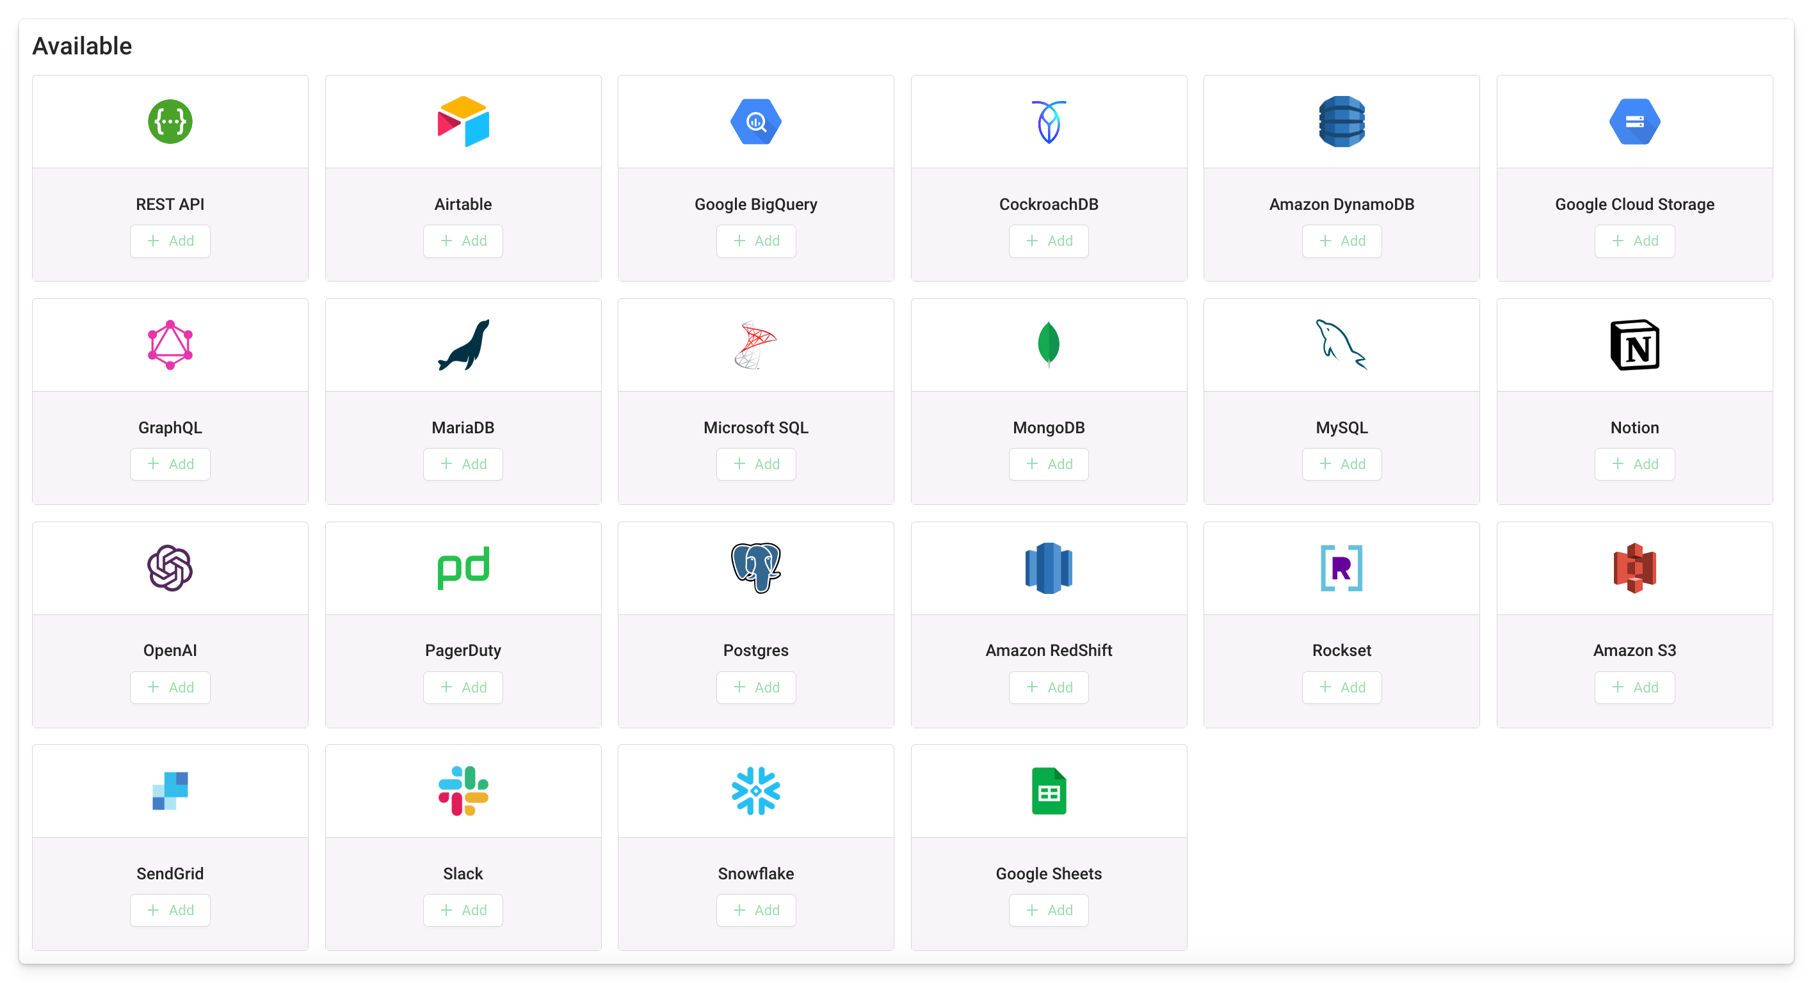This screenshot has width=1813, height=983.
Task: Add the Rockset integration
Action: click(x=1342, y=687)
